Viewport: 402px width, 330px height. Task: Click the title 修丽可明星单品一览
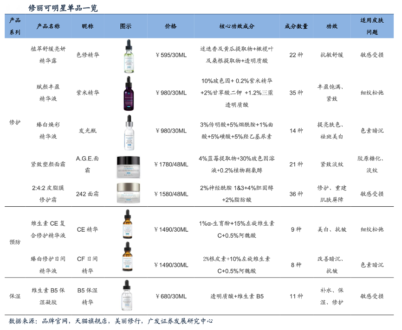point(63,8)
